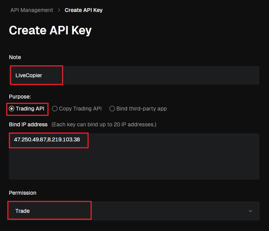Select the Copy Trading API option

click(x=77, y=109)
